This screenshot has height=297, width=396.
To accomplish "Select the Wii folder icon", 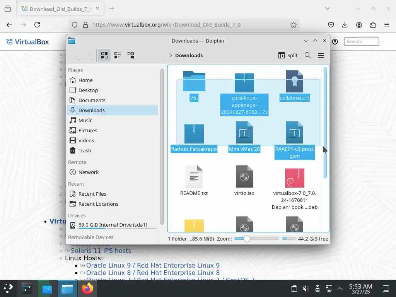I will [x=194, y=82].
